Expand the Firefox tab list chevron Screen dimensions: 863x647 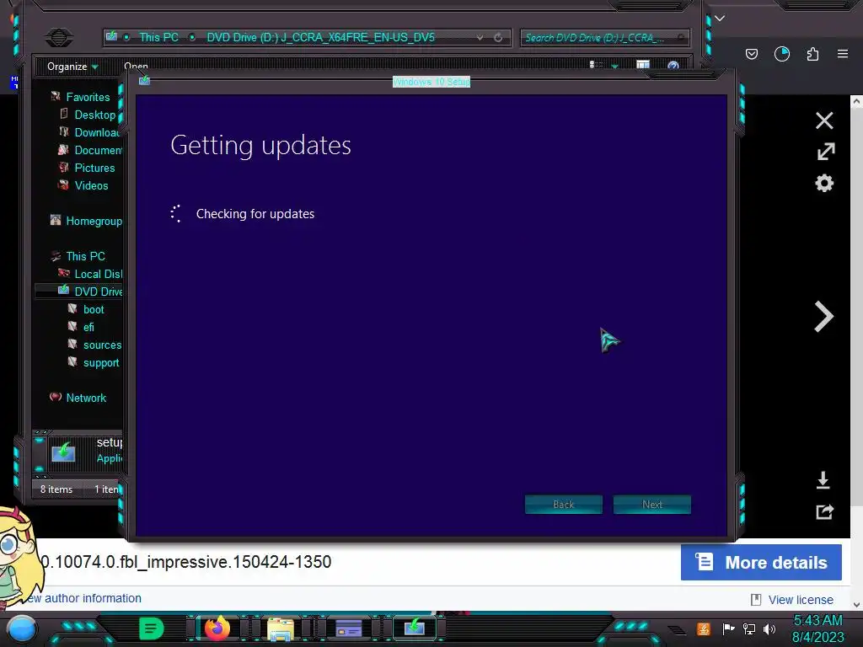(720, 19)
